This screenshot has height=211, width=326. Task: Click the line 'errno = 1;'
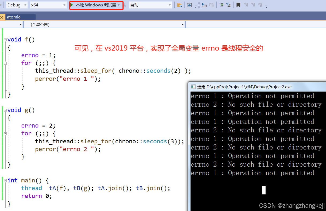pos(39,55)
